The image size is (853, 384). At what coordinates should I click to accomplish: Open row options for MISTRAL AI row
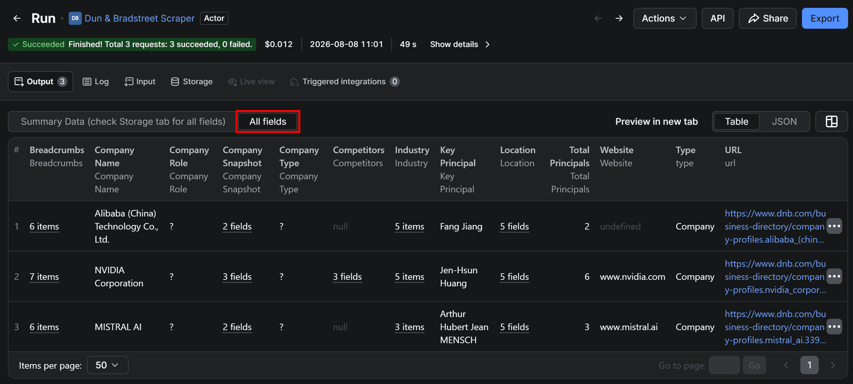pyautogui.click(x=834, y=327)
